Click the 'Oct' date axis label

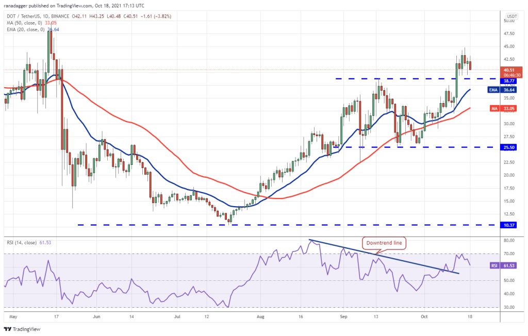424,316
